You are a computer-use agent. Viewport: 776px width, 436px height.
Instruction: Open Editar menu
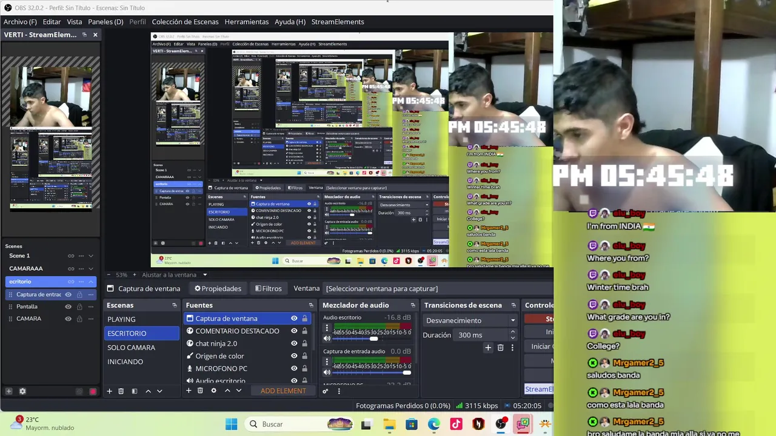coord(52,22)
